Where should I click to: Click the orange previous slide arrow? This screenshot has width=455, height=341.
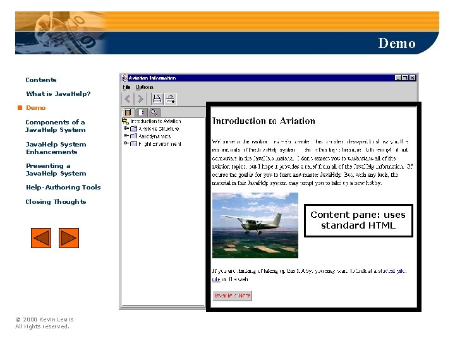pos(41,238)
